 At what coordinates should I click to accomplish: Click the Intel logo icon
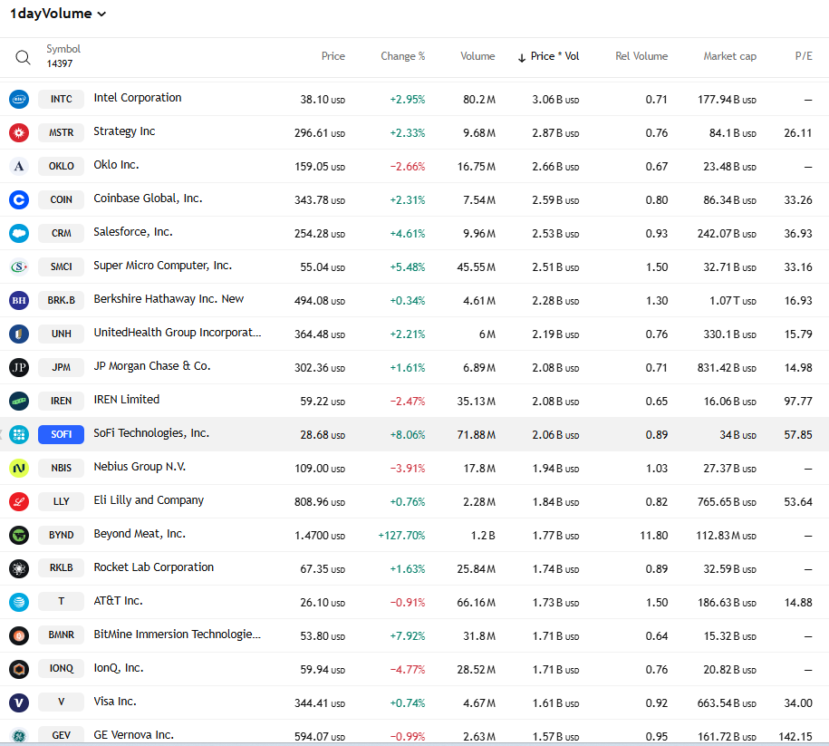19,99
